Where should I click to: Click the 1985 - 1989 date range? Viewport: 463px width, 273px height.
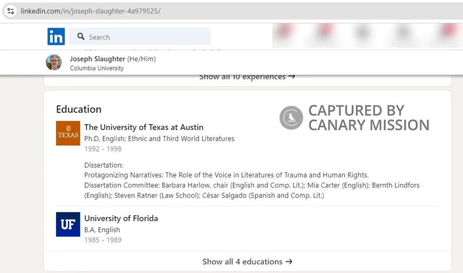[103, 240]
